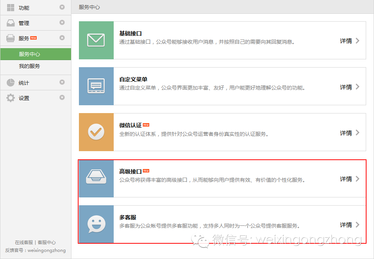This screenshot has height=259, width=374.
Task: Click the 服务 menu label in sidebar
Action: (x=24, y=38)
